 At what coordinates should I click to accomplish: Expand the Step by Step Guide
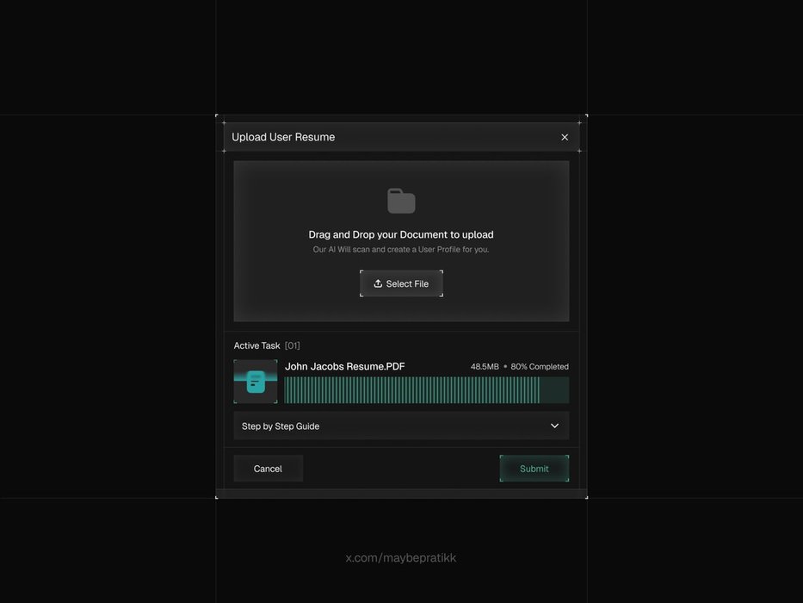tap(401, 426)
